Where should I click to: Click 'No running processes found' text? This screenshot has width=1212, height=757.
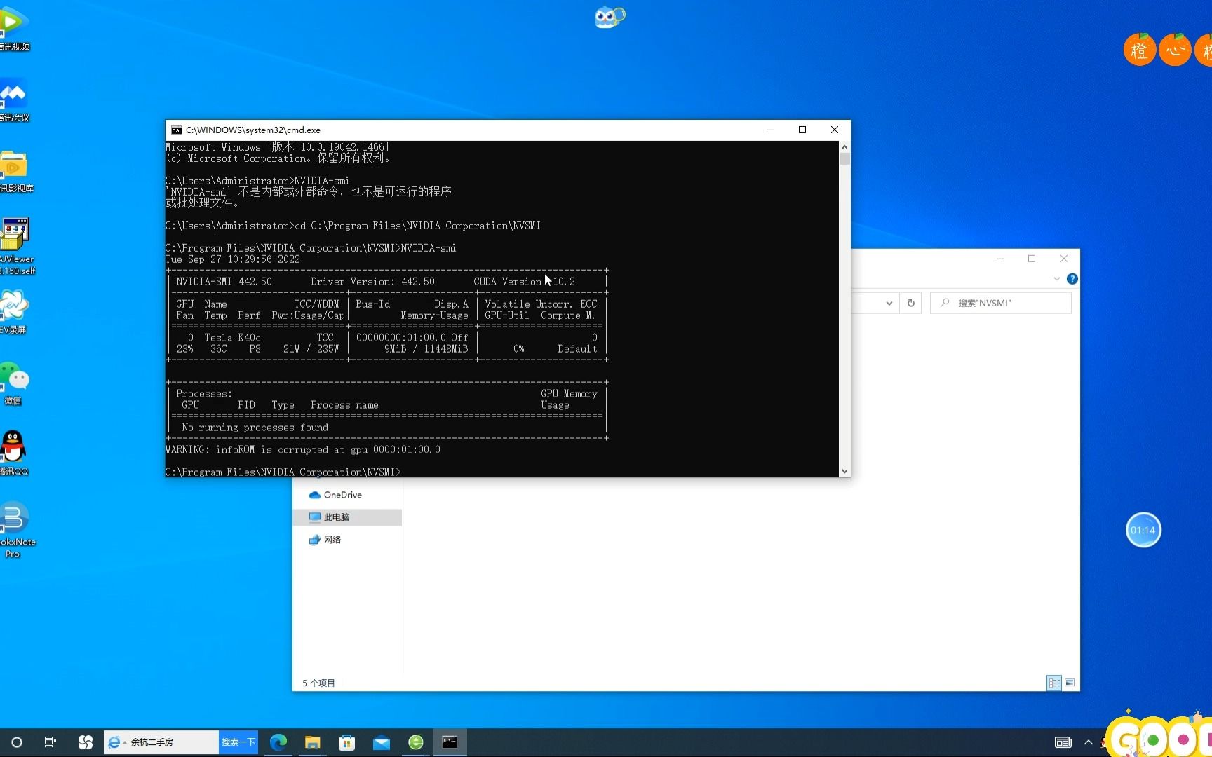click(x=255, y=428)
